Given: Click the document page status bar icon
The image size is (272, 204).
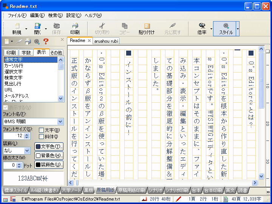Looking at the screenshot, I should (225, 199).
